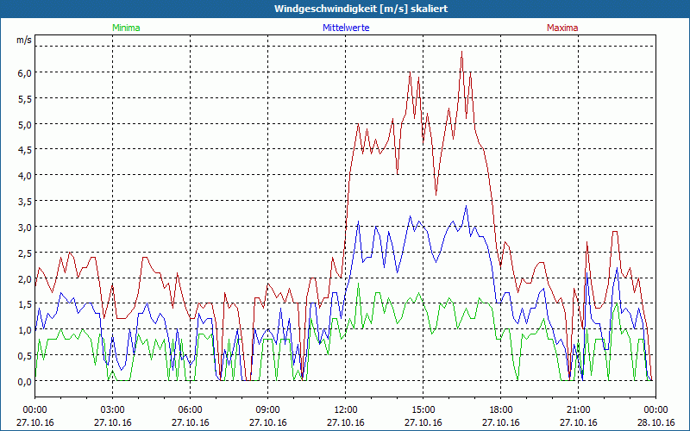
Task: Click the '2,5' y-axis value
Action: click(x=25, y=253)
